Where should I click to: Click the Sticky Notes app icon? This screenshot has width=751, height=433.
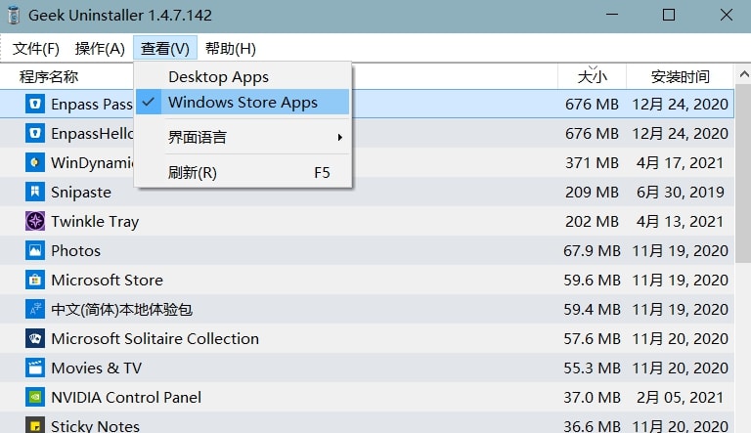35,425
